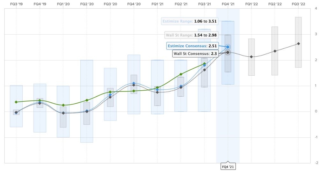Click the FQ2 '22 Wall St consensus diamond
319x172 pixels.
coord(275,51)
